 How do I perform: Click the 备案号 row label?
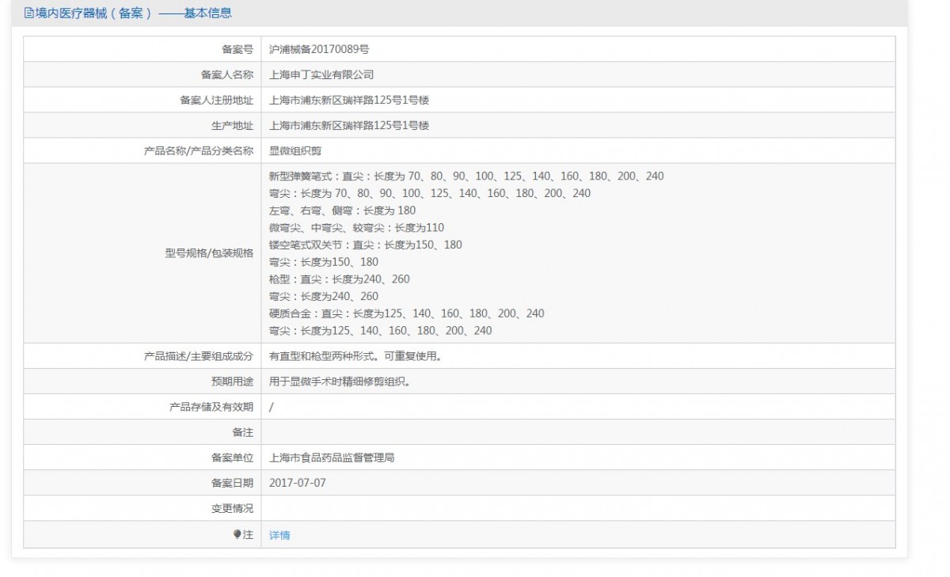237,49
